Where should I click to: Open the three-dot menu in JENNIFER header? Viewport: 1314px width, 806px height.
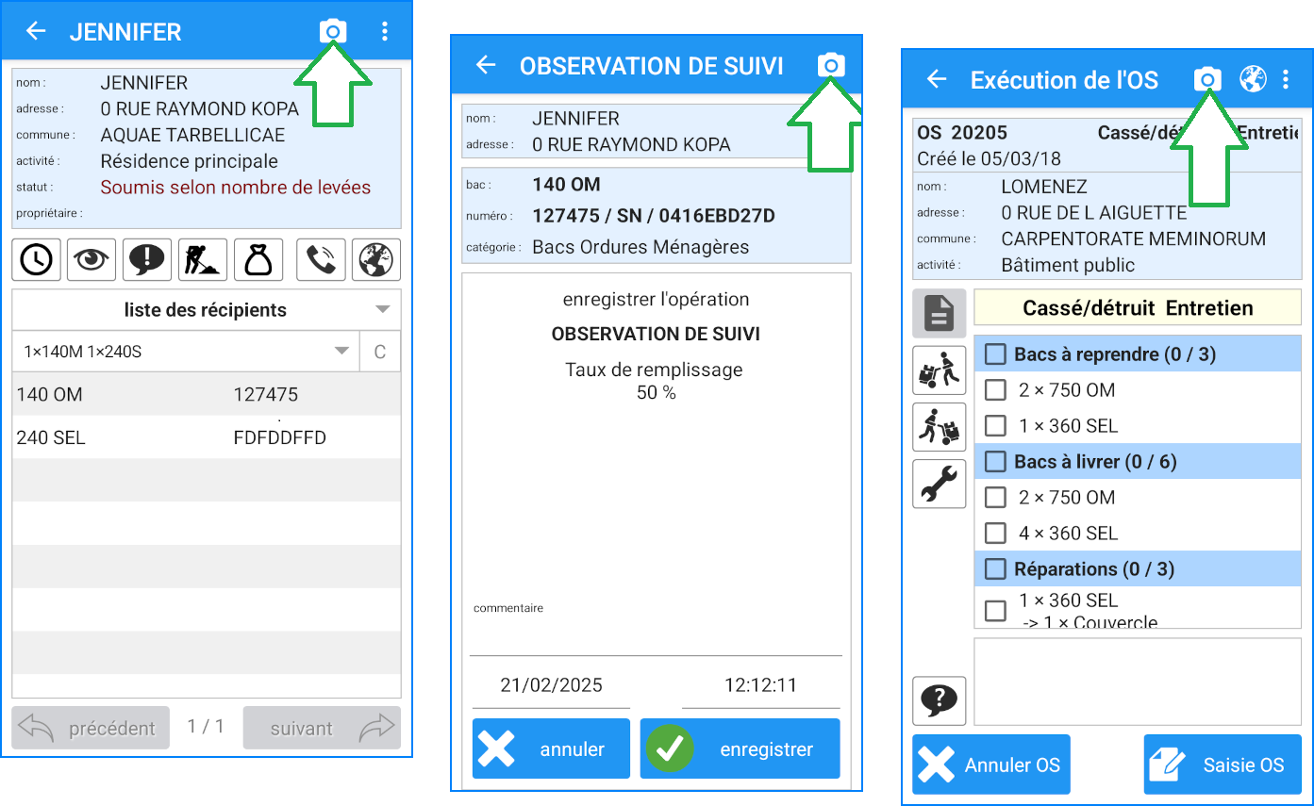(384, 31)
